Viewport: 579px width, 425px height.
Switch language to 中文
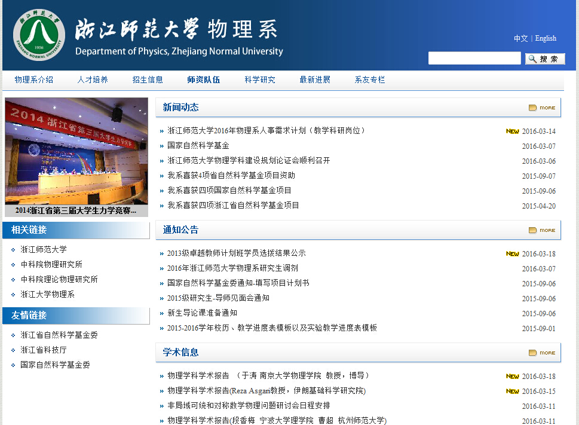tap(520, 38)
